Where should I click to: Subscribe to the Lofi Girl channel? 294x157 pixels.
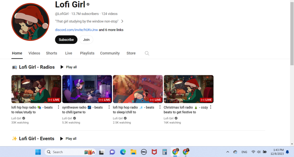[66, 39]
